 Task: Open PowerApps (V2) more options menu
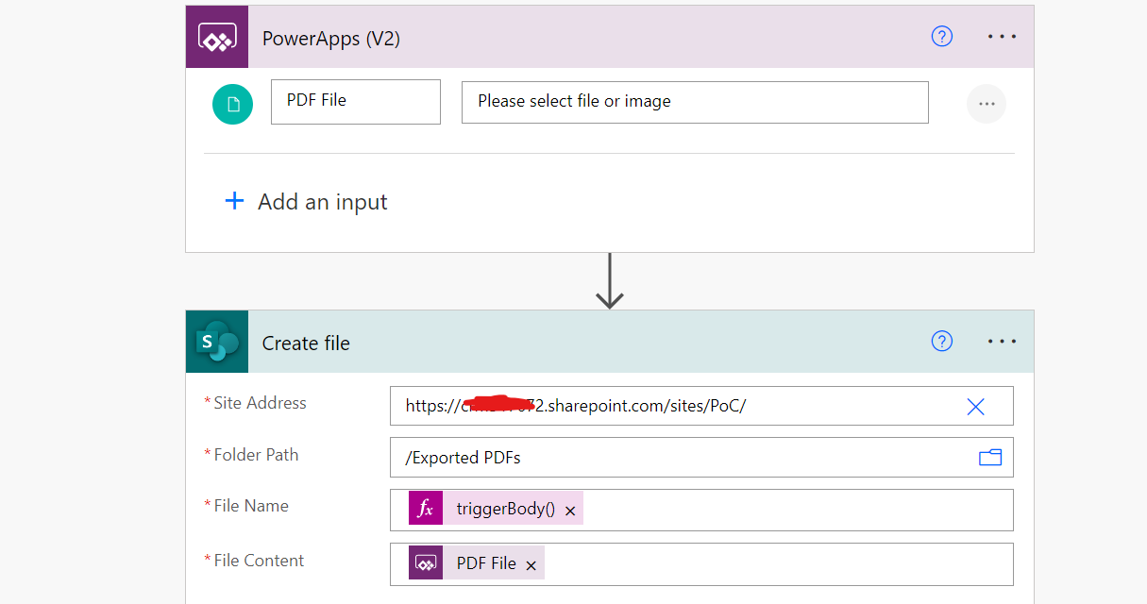pyautogui.click(x=1002, y=36)
